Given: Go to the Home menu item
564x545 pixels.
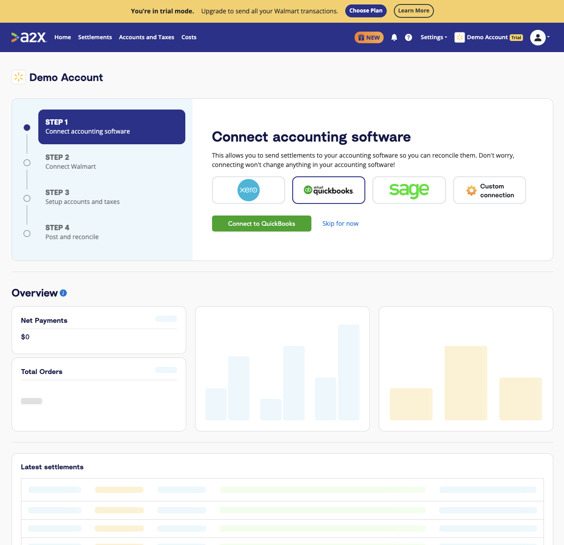Looking at the screenshot, I should click(63, 37).
